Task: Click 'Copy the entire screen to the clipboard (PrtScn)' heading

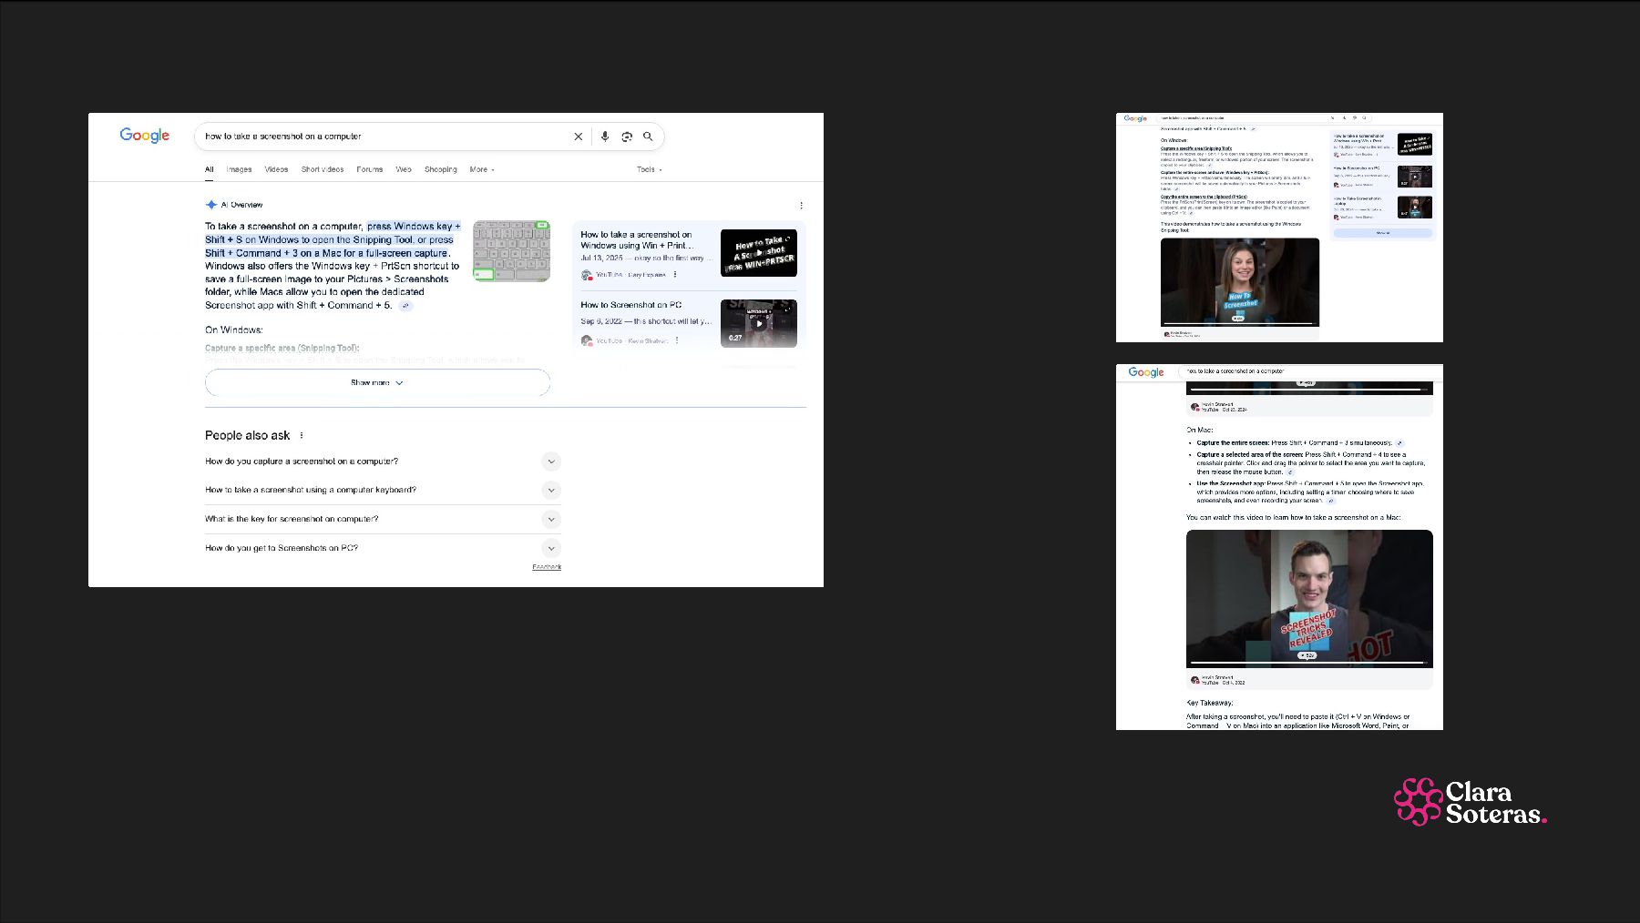Action: coord(1204,197)
